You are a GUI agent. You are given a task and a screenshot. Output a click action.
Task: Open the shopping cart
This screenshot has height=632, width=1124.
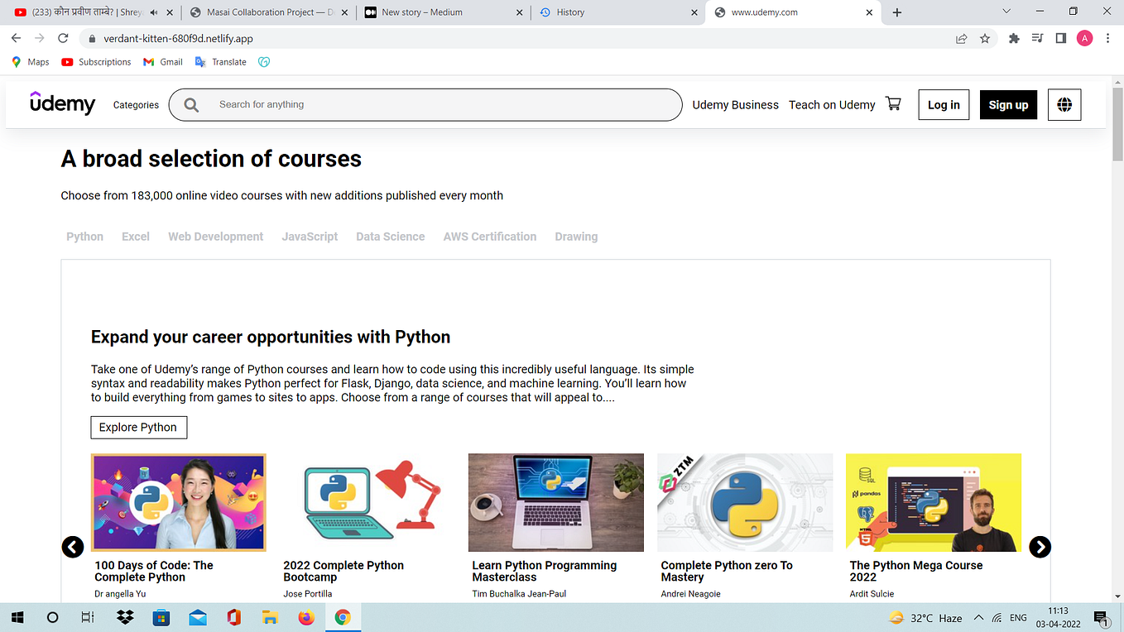click(893, 103)
